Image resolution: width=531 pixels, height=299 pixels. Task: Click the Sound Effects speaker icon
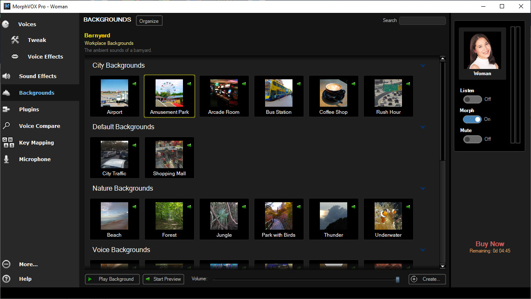click(x=6, y=76)
